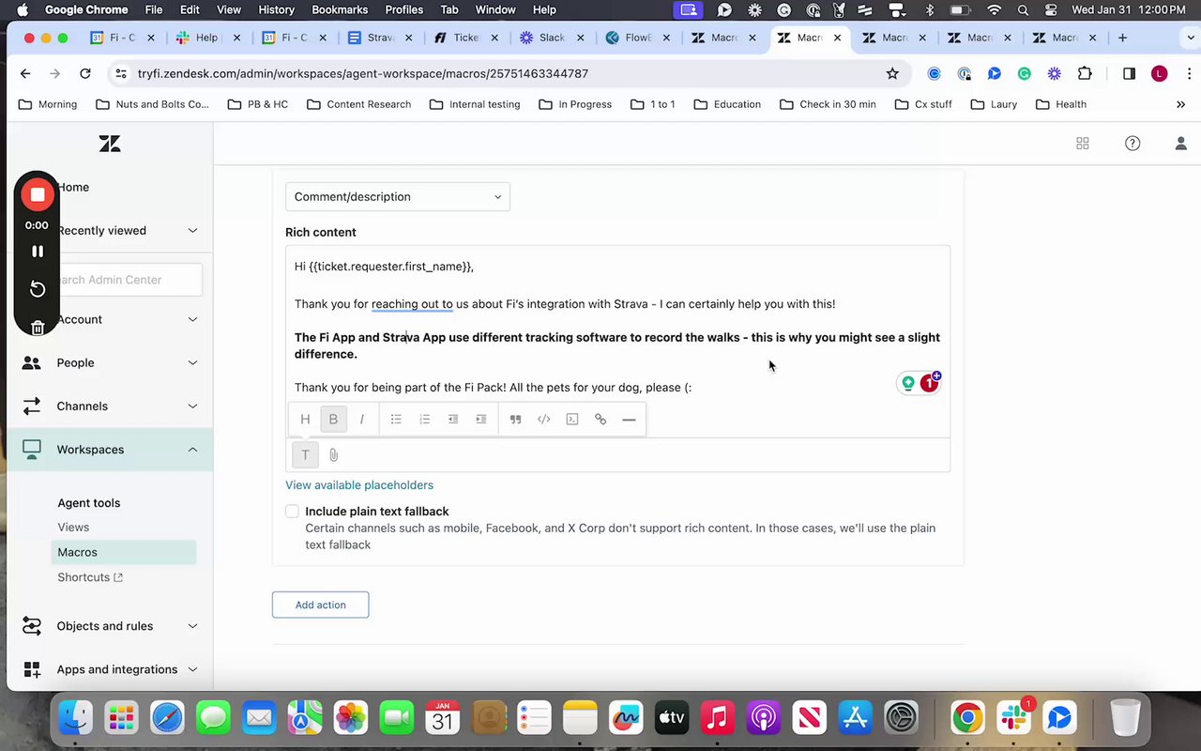
Task: Apply heading format in editor toolbar
Action: 305,420
